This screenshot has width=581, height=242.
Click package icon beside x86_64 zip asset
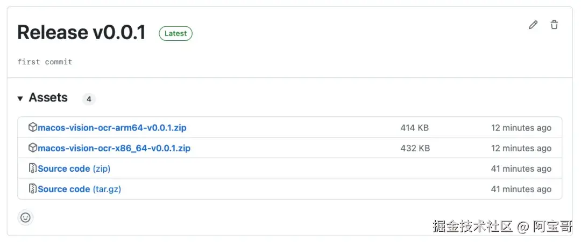pyautogui.click(x=33, y=148)
